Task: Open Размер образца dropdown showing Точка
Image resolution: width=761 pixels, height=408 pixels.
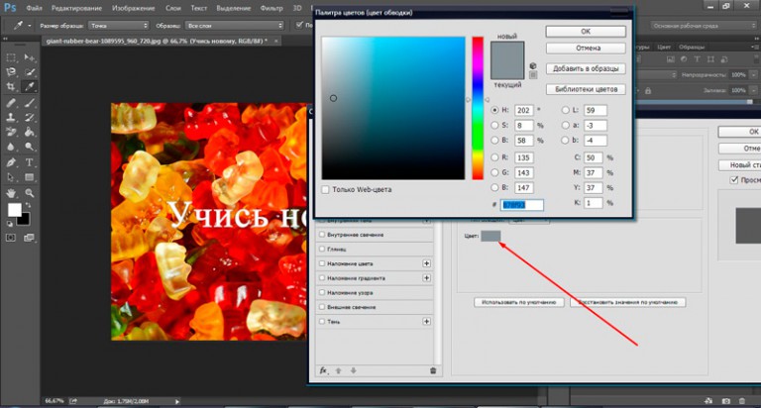Action: [118, 25]
